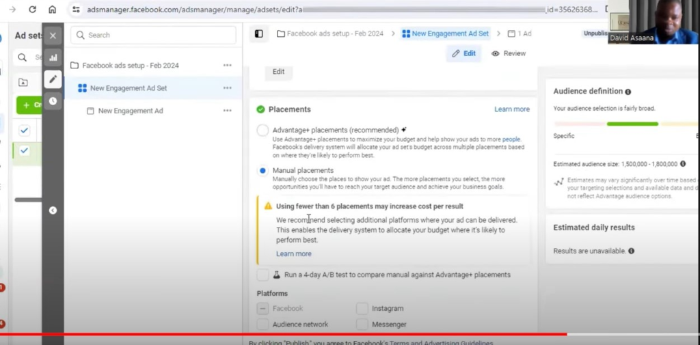Open more options for Facebook ads setup campaign

pos(227,66)
